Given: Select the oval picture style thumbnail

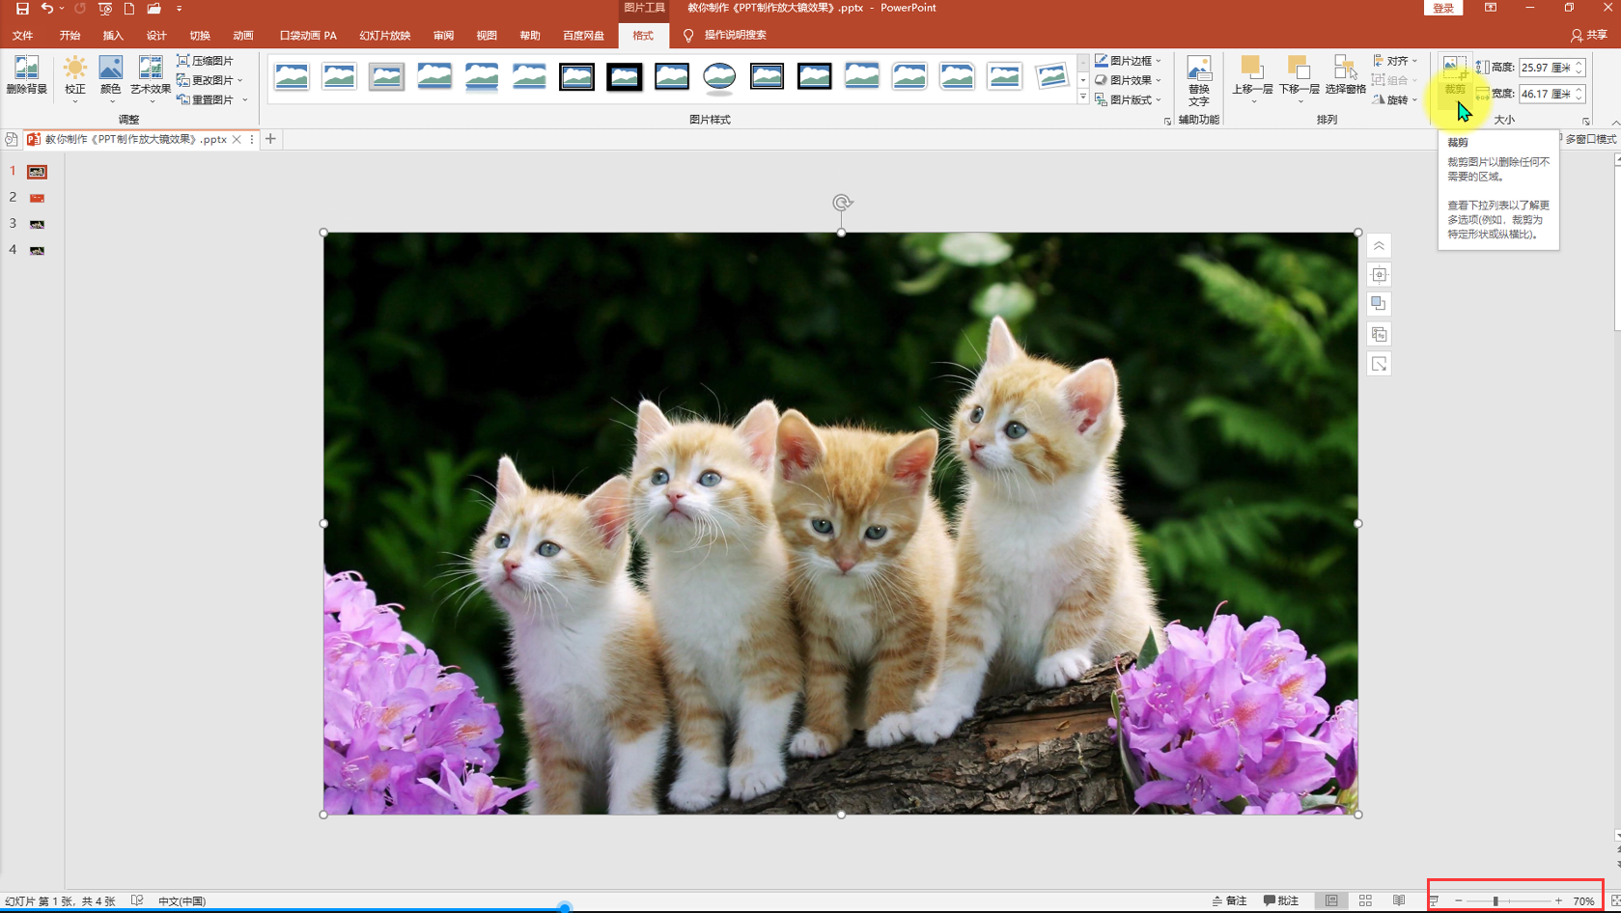Looking at the screenshot, I should point(719,76).
